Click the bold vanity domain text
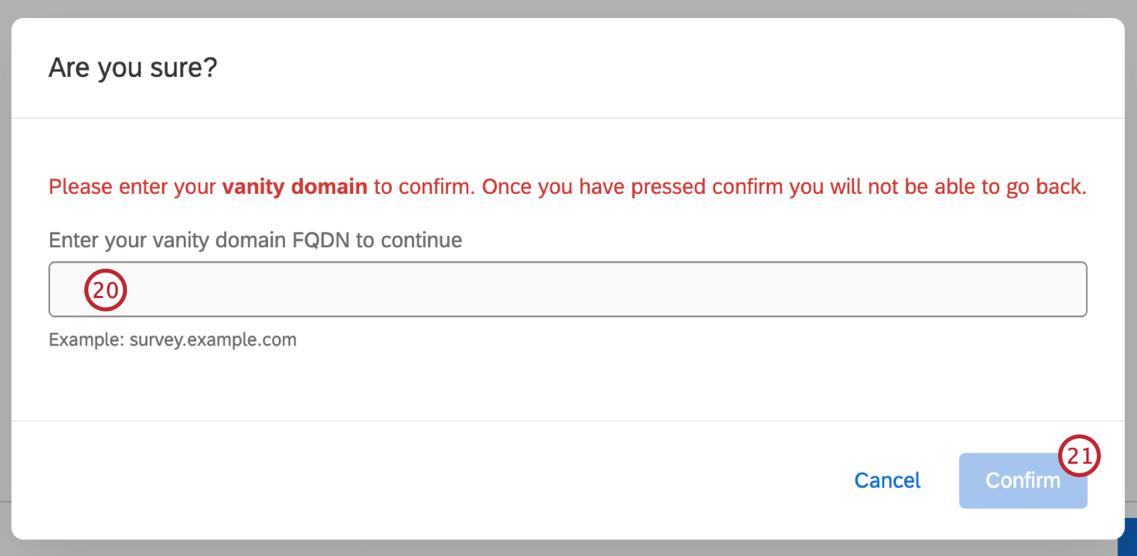Screen dimensions: 1137x556 [x=295, y=186]
